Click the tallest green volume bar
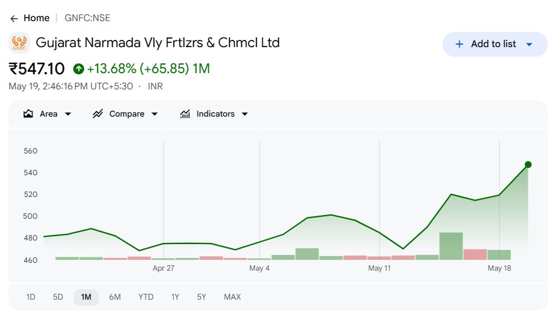 click(451, 246)
